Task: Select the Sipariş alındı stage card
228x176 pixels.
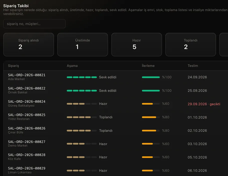Action: [x=29, y=45]
